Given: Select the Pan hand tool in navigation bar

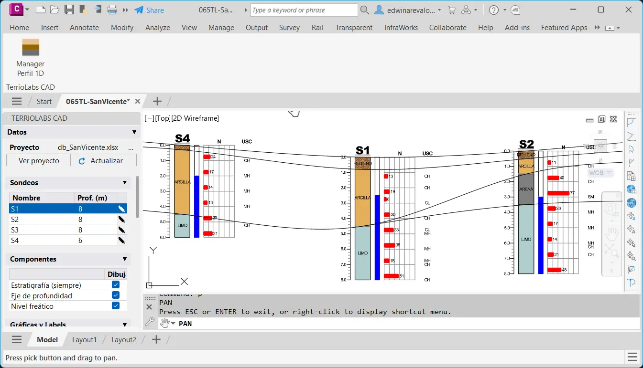Looking at the screenshot, I should (611, 233).
